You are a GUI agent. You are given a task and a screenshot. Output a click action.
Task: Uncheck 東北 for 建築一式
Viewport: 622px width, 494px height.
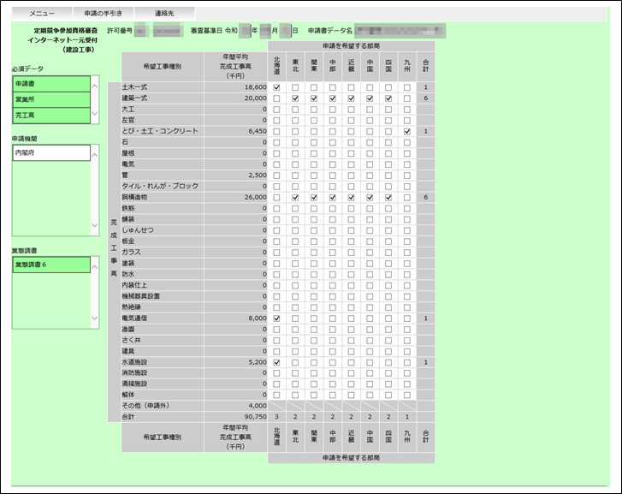tap(295, 98)
